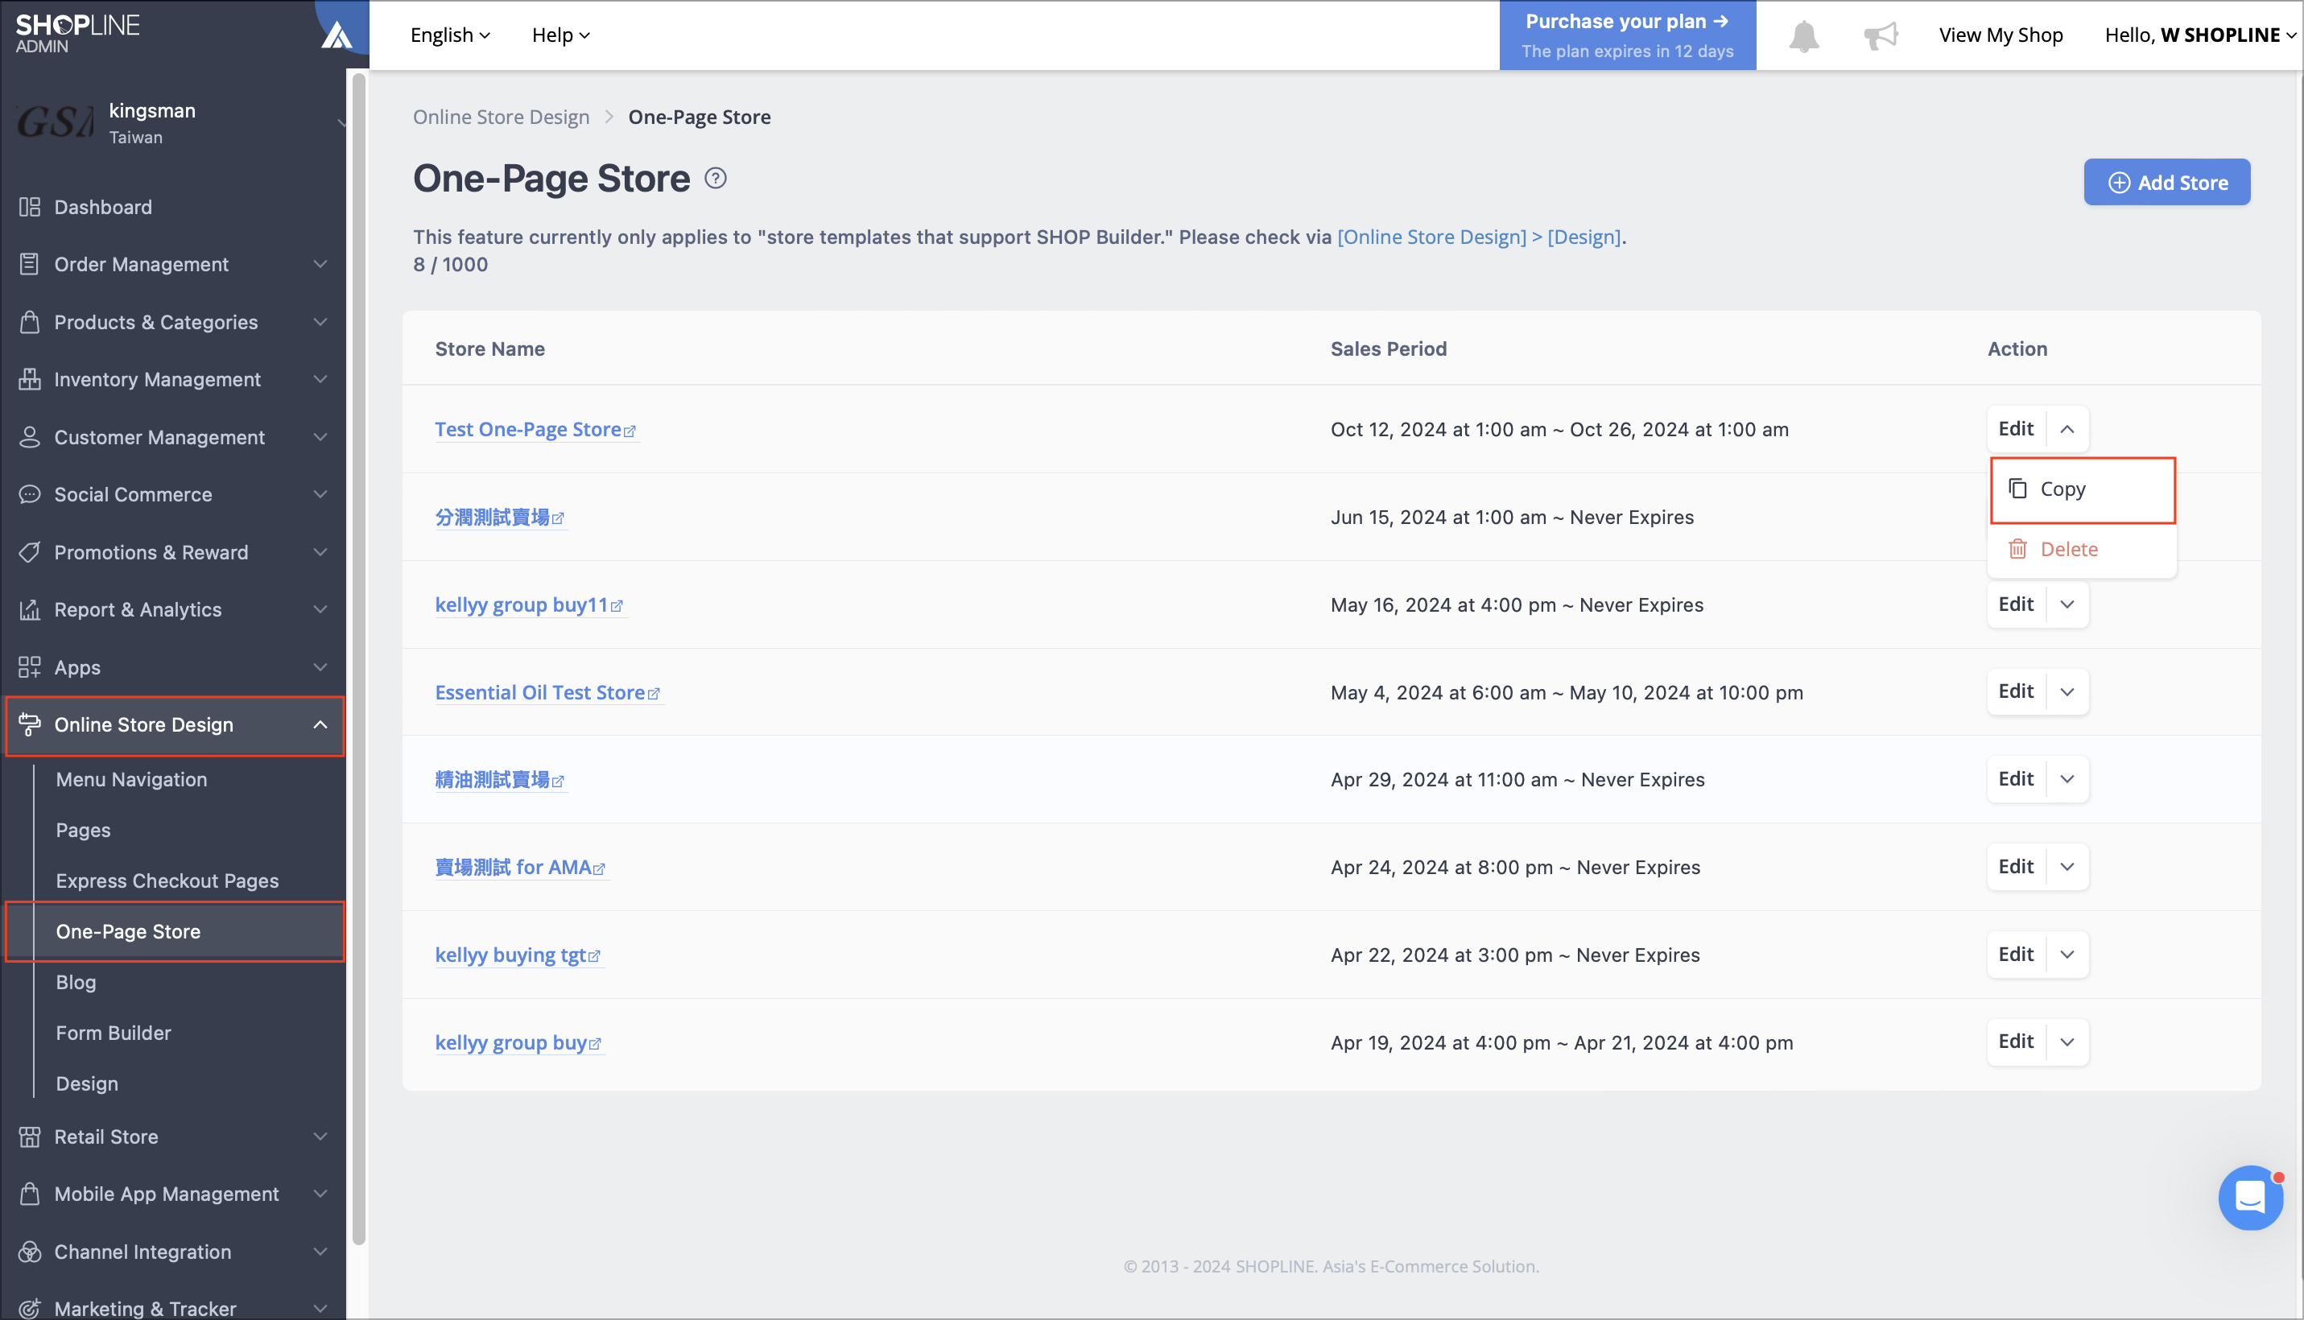Open the notifications bell icon

(1803, 35)
